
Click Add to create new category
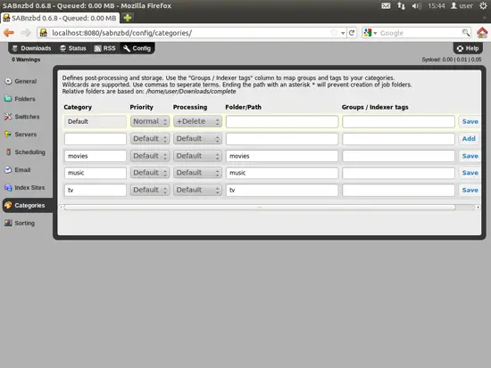(469, 138)
